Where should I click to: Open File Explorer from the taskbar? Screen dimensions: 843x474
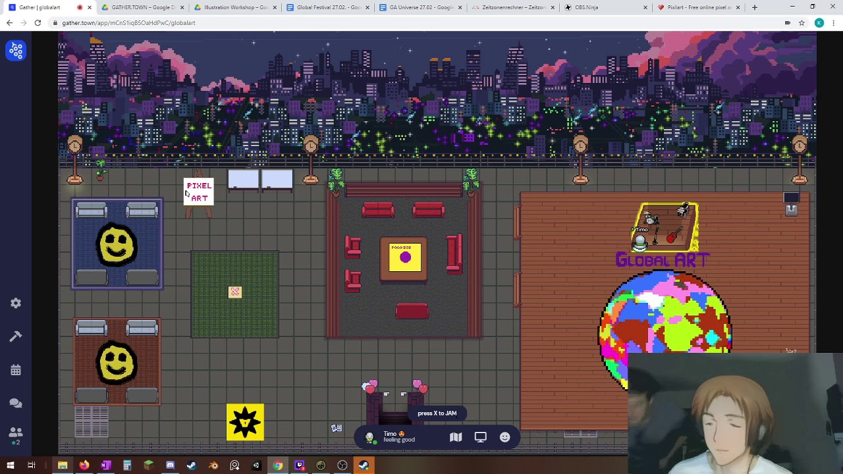tap(63, 465)
